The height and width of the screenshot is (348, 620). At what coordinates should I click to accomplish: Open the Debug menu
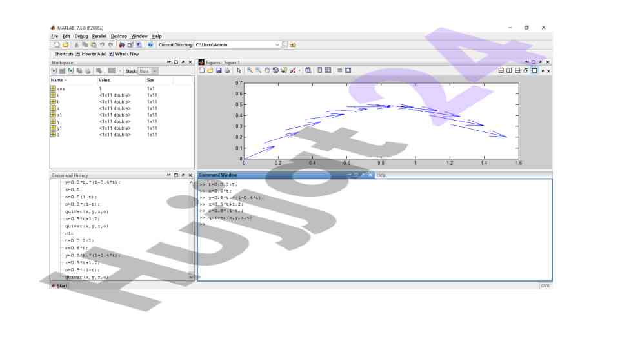(x=81, y=36)
